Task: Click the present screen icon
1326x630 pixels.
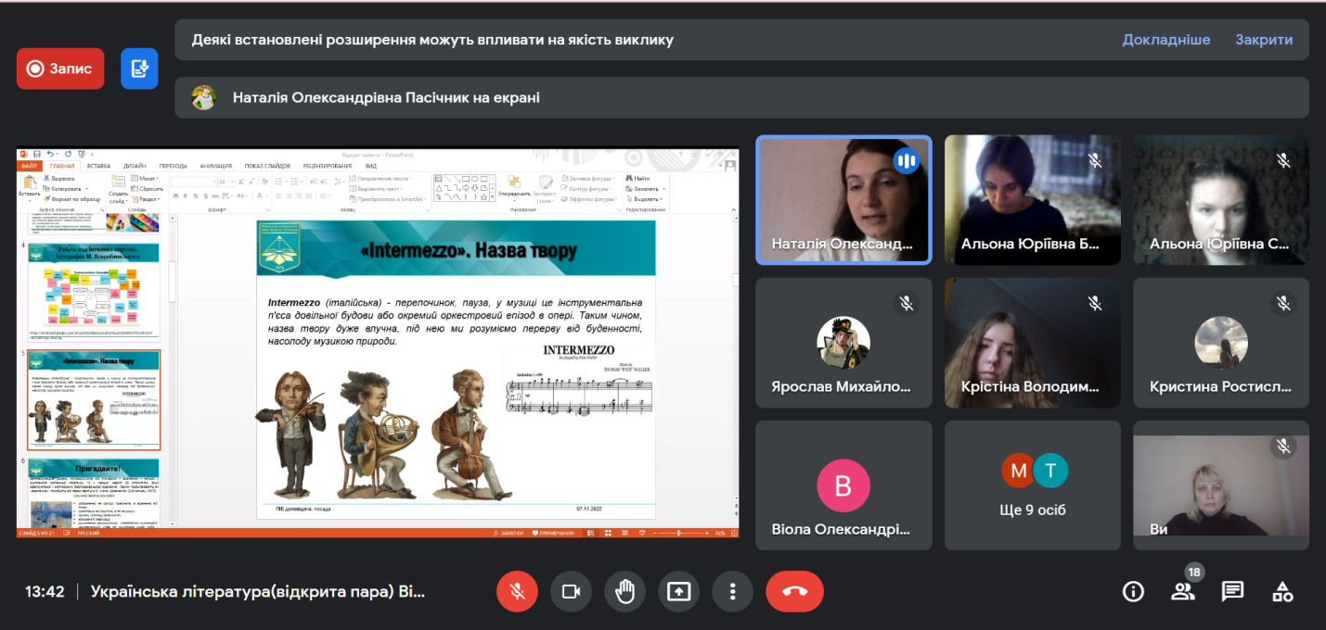Action: pyautogui.click(x=679, y=592)
